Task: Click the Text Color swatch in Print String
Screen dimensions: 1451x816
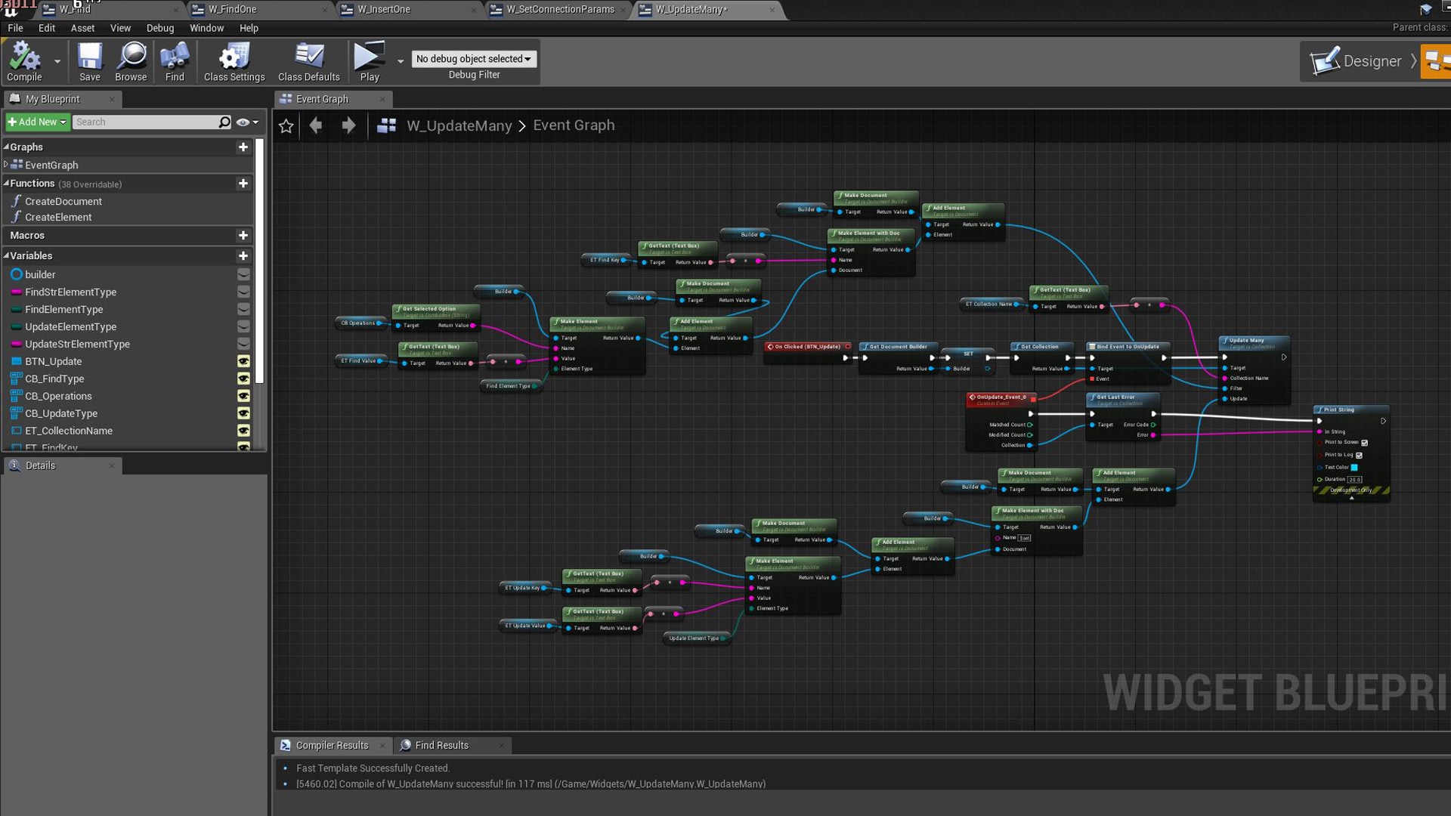Action: (1354, 468)
